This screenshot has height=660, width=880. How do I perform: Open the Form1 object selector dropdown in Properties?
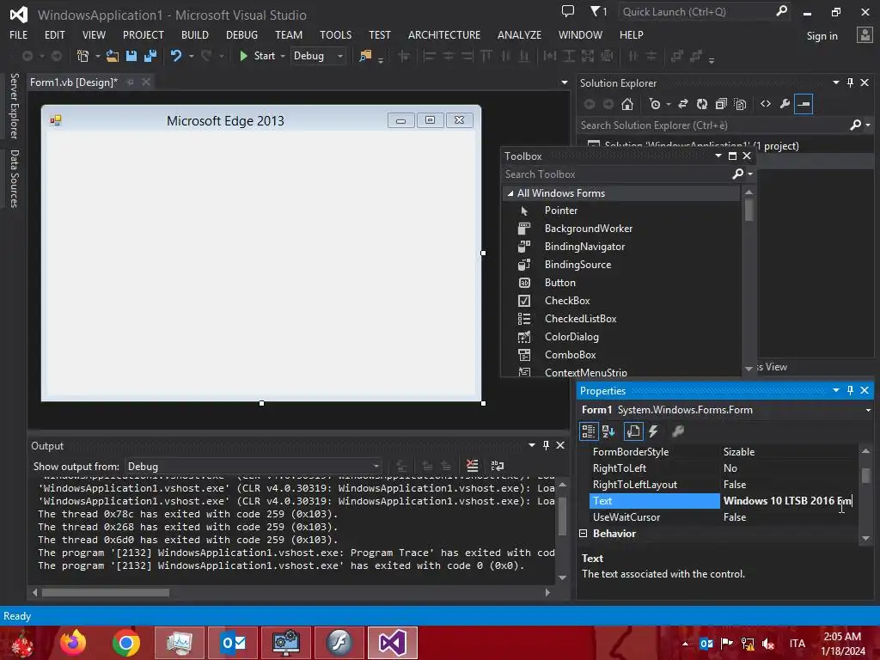click(868, 410)
